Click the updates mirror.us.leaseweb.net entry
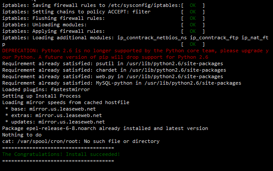Viewport: 273px width, 171px height. pyautogui.click(x=55, y=122)
